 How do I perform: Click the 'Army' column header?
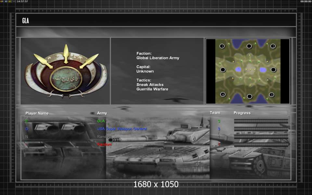[x=102, y=113]
